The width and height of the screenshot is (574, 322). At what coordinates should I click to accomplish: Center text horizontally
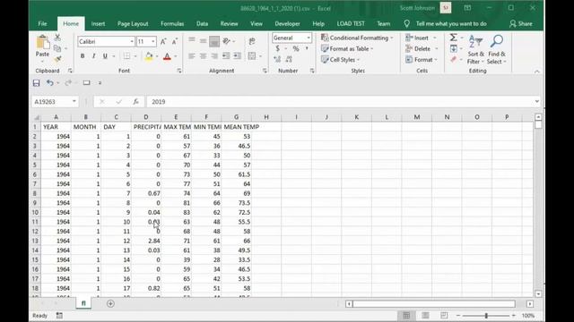(x=203, y=55)
